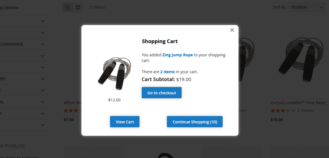Click the "2 items" cart link
Viewport: 329px width, 158px height.
coord(167,72)
